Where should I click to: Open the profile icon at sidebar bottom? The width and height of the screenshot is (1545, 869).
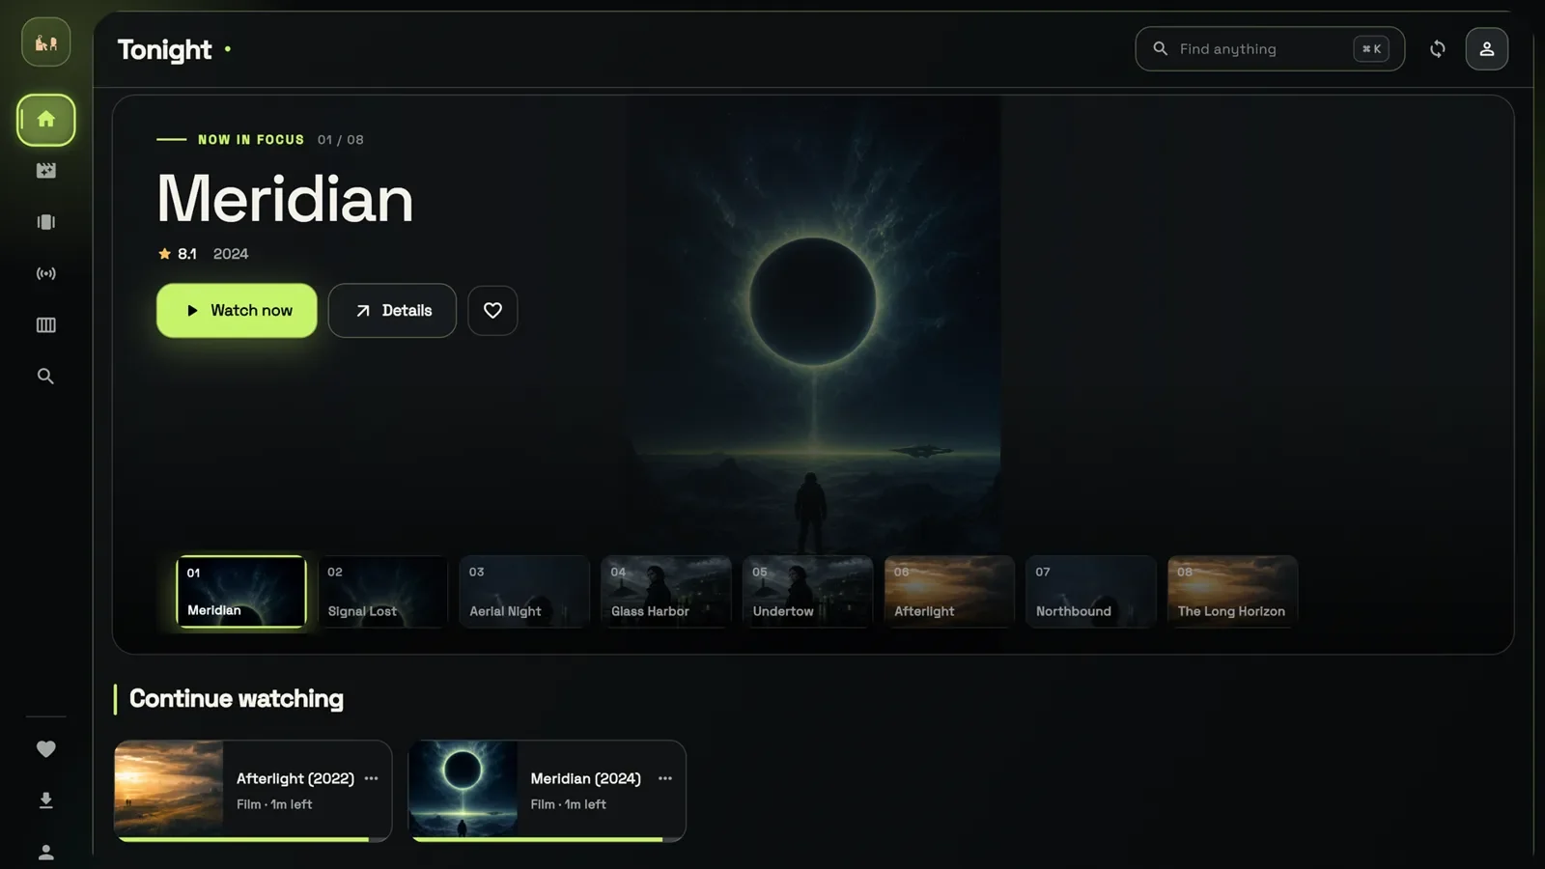point(45,852)
